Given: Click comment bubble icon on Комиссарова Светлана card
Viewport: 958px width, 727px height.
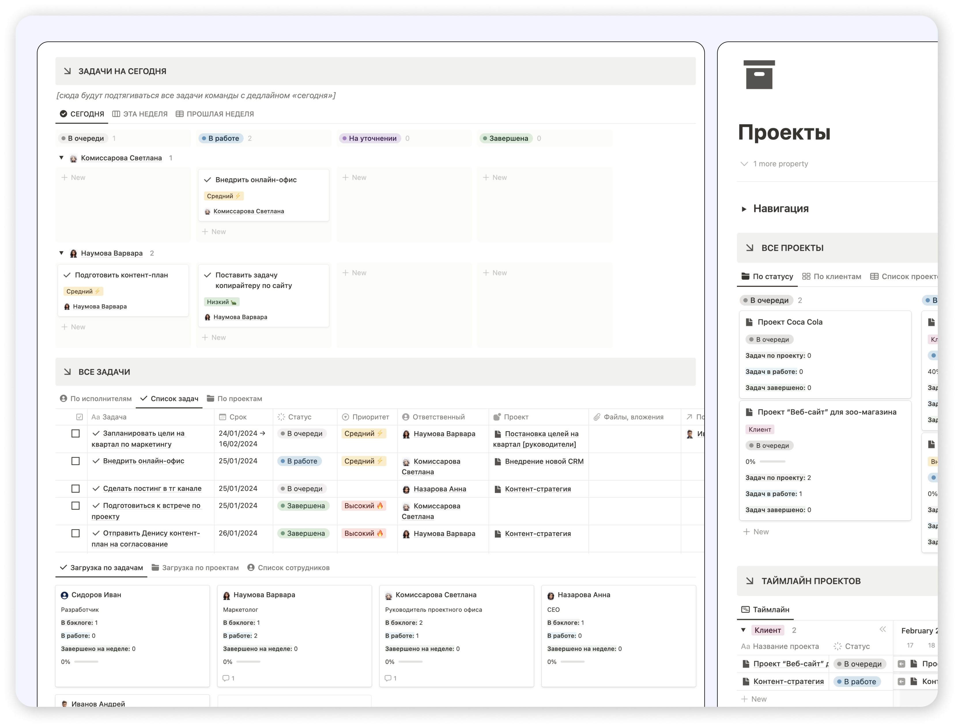Looking at the screenshot, I should [388, 678].
